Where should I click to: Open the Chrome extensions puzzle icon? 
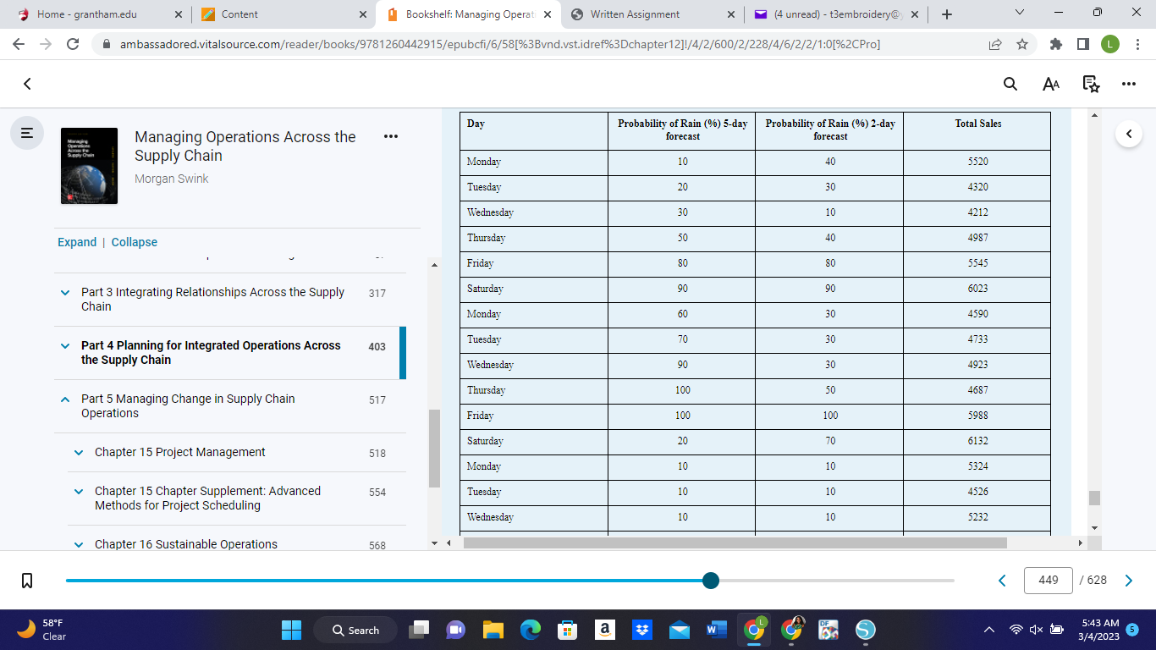pyautogui.click(x=1055, y=44)
